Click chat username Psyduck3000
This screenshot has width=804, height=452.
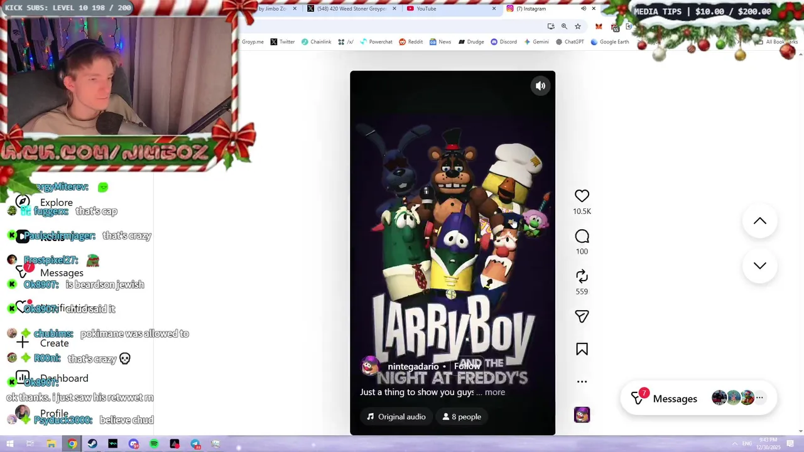tap(63, 420)
